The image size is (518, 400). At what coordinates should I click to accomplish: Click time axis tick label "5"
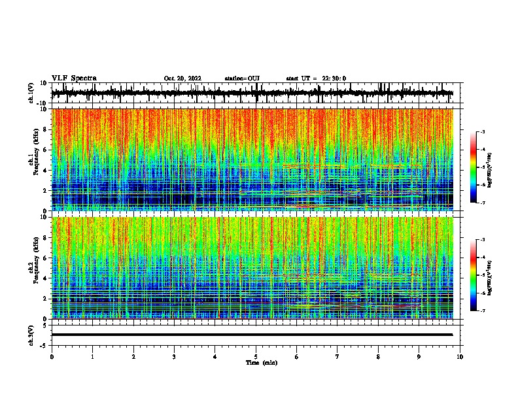tap(256, 357)
